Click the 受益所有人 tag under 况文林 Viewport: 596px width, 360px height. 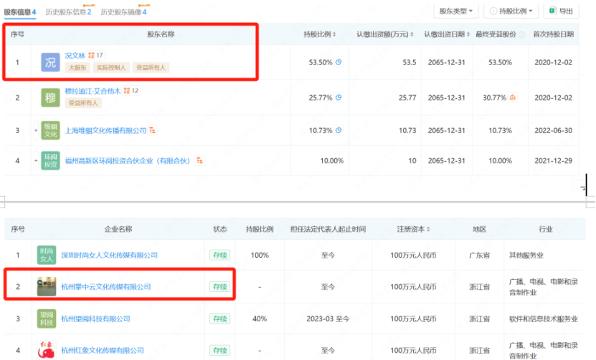(151, 67)
